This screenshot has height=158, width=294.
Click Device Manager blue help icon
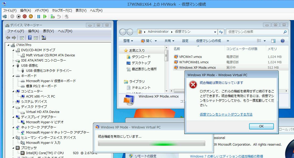30,38
